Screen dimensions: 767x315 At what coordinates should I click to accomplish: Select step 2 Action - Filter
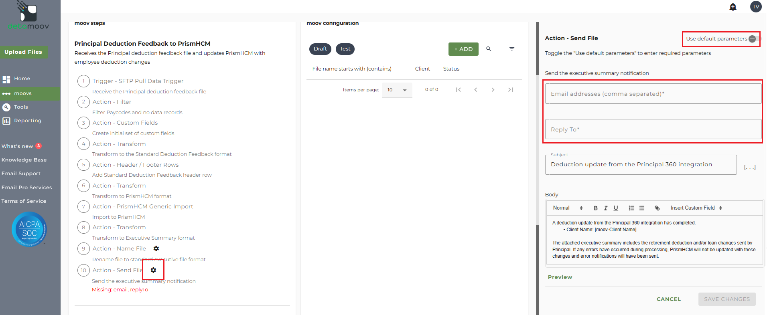point(112,102)
